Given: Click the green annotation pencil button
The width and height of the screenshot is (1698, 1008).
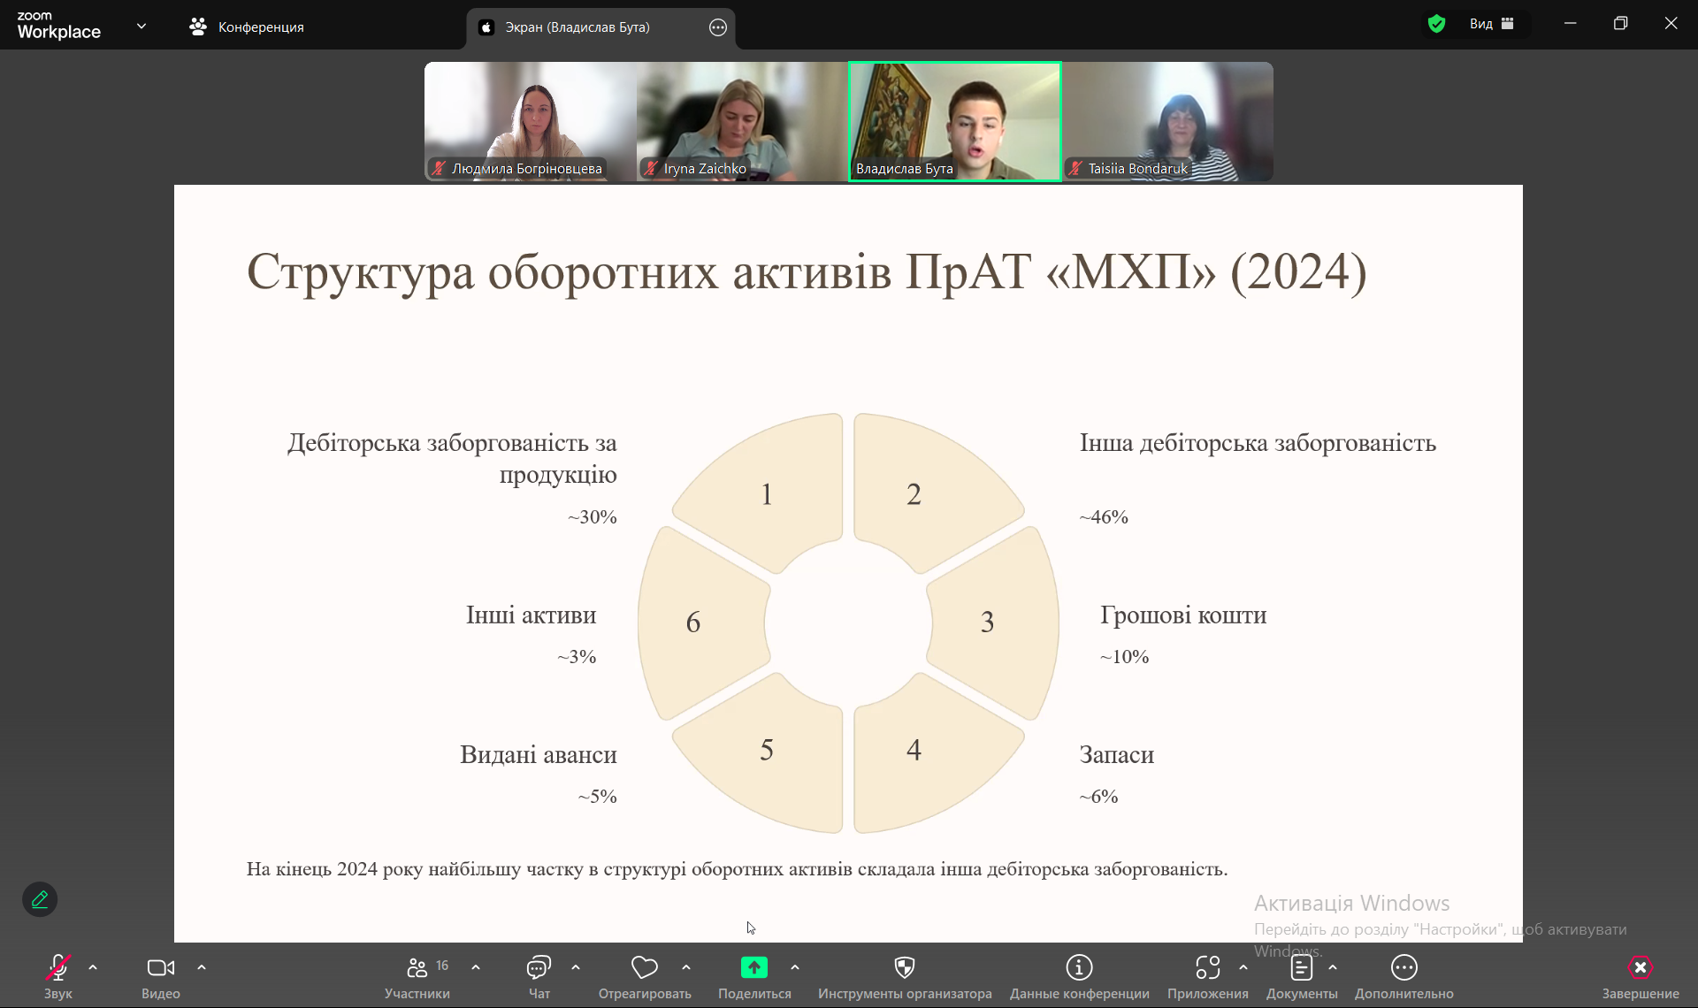Looking at the screenshot, I should coord(40,899).
